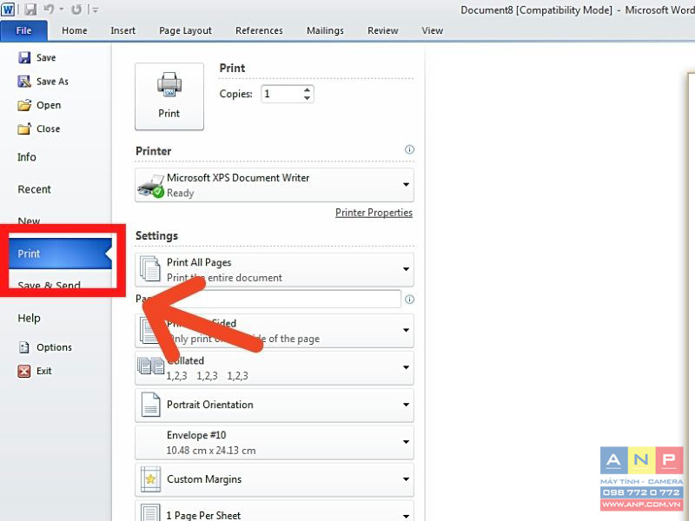Viewport: 695px width, 521px height.
Task: Open the Printer Properties link
Action: [x=374, y=213]
